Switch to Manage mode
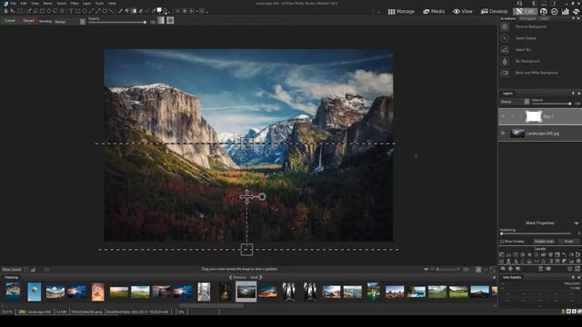The height and width of the screenshot is (327, 582). [x=401, y=12]
